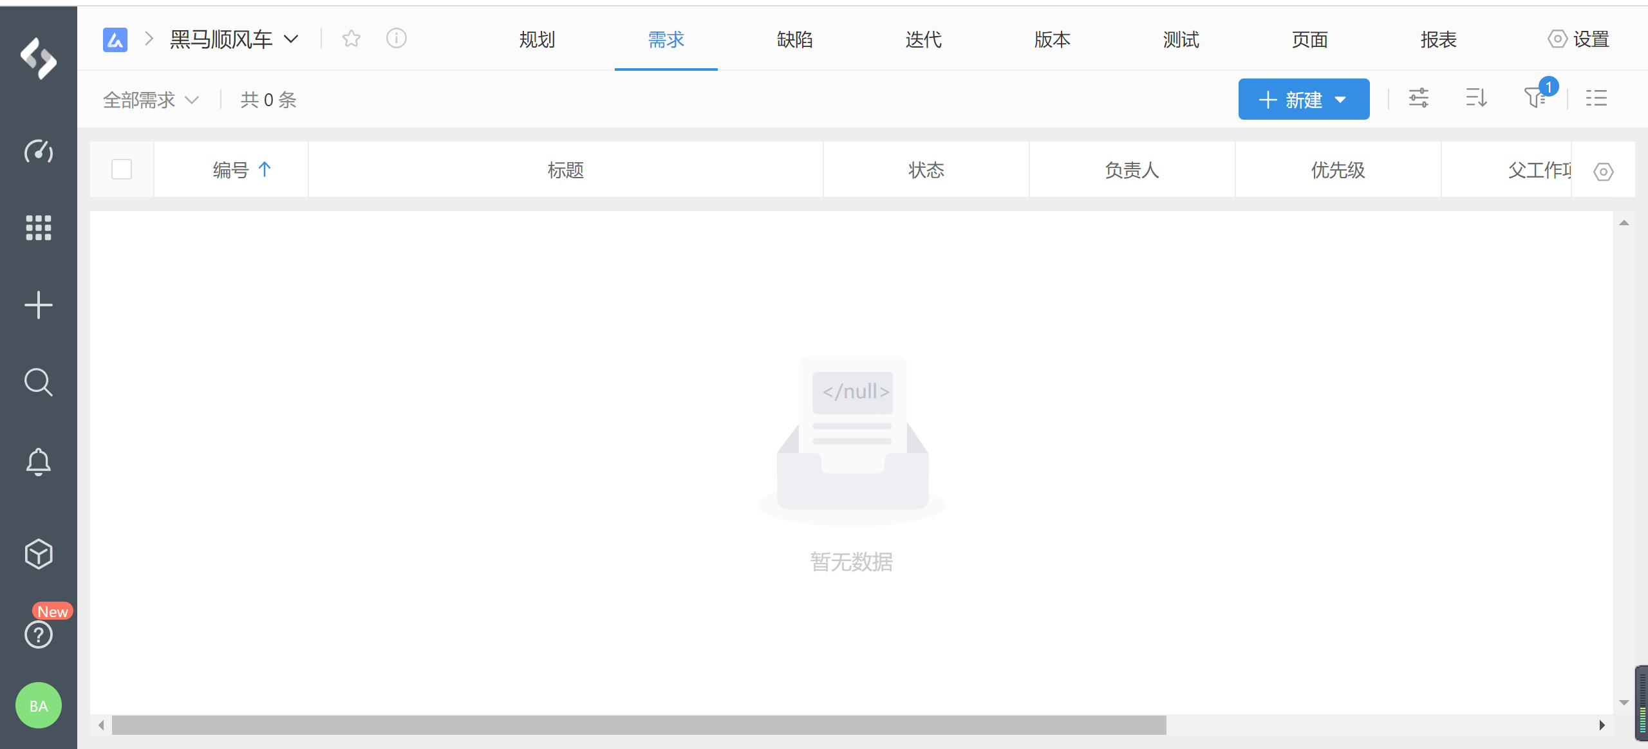Switch to the 缺陷 tab
Screen dimensions: 1648x749
click(x=794, y=39)
